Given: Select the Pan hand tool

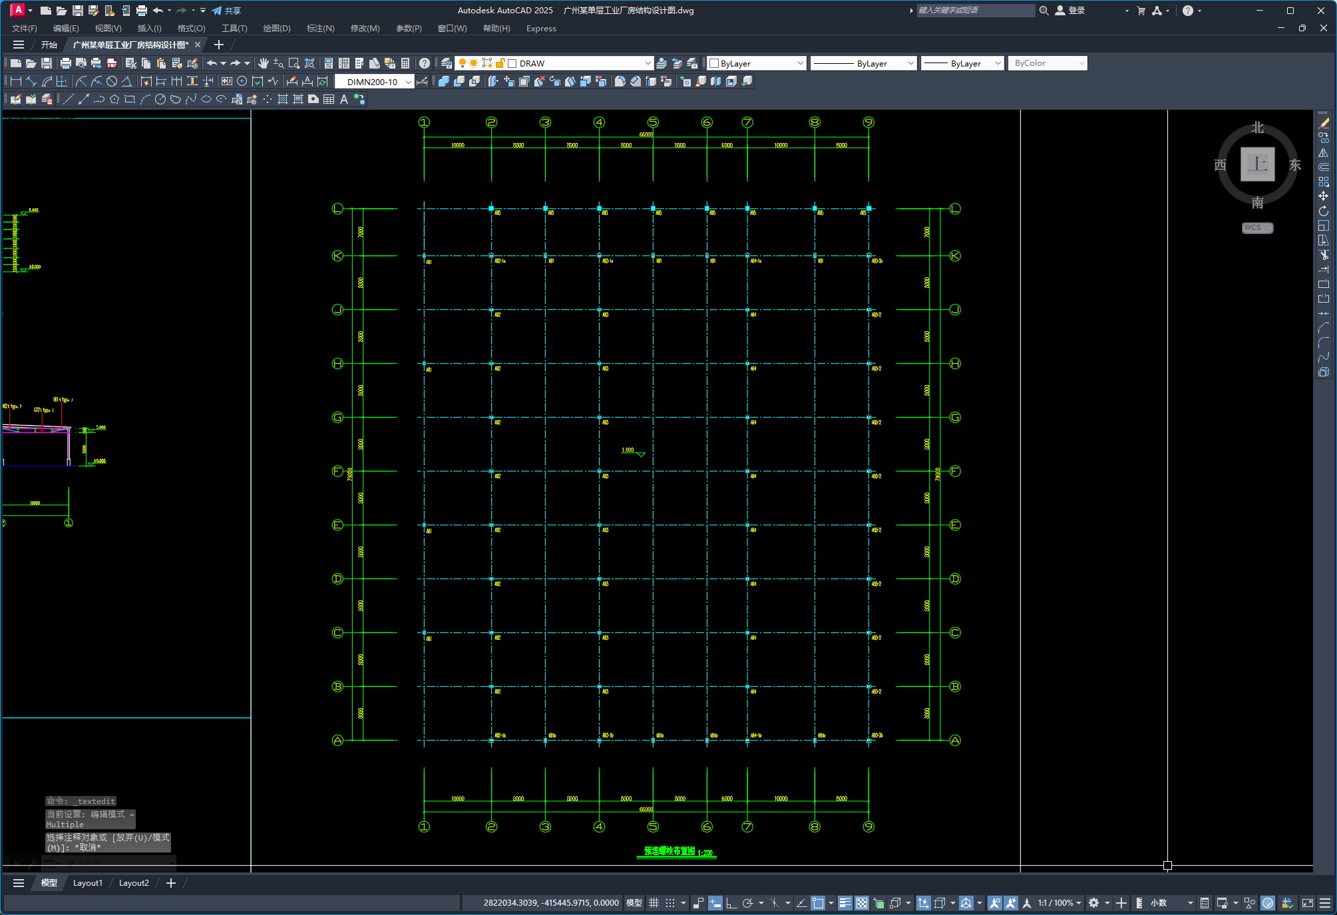Looking at the screenshot, I should pos(264,63).
